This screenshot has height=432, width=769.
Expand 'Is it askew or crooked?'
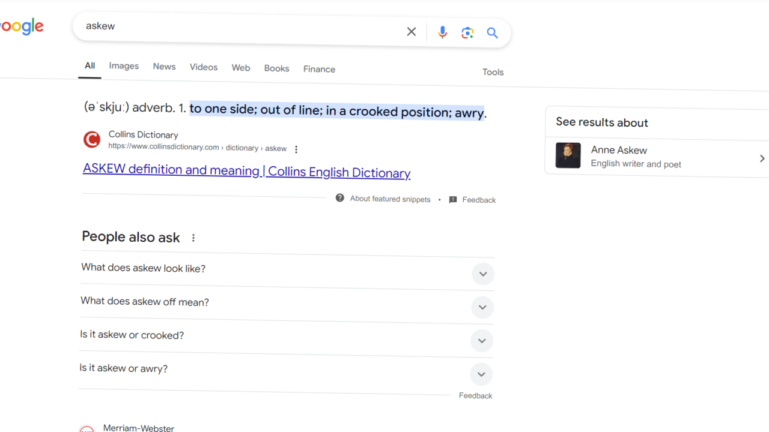click(482, 340)
